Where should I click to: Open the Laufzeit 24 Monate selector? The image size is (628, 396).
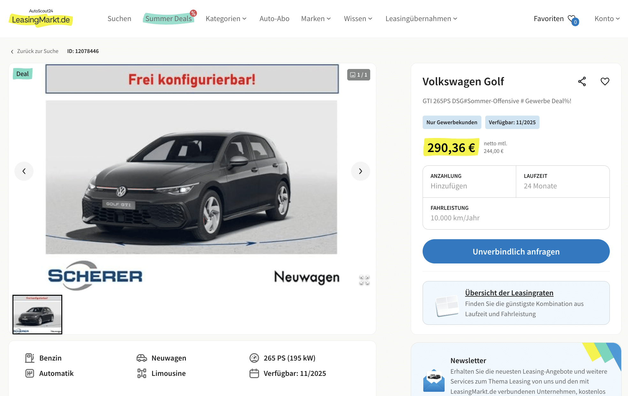(x=563, y=181)
